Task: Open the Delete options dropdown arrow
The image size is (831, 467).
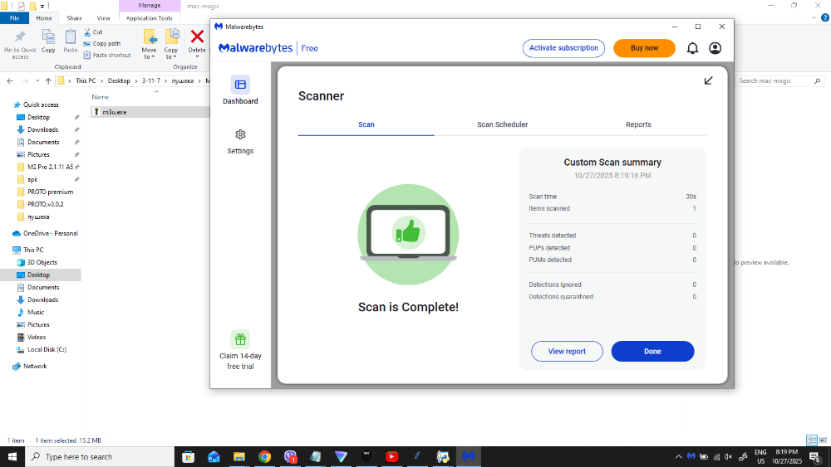Action: tap(197, 56)
